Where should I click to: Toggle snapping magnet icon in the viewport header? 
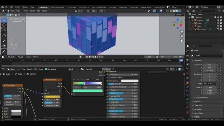93,11
